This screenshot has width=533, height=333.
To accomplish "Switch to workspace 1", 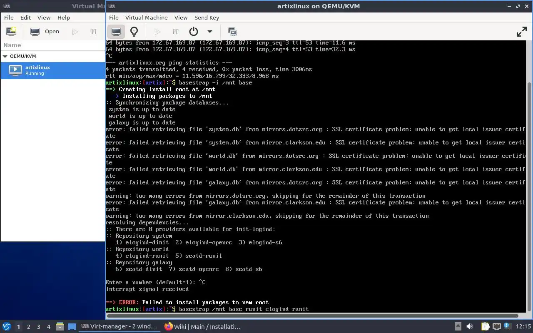I will click(18, 327).
